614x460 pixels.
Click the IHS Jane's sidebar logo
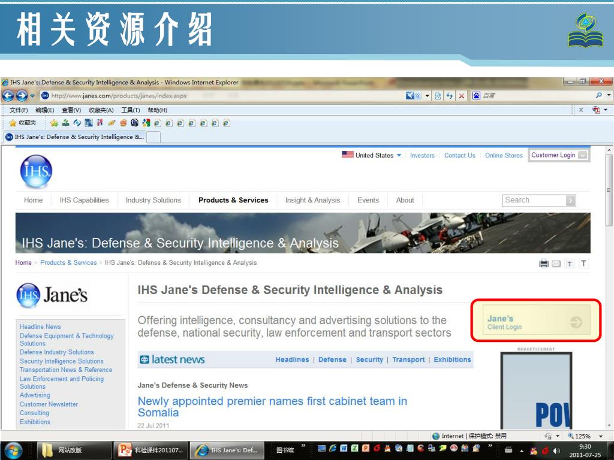[x=52, y=295]
